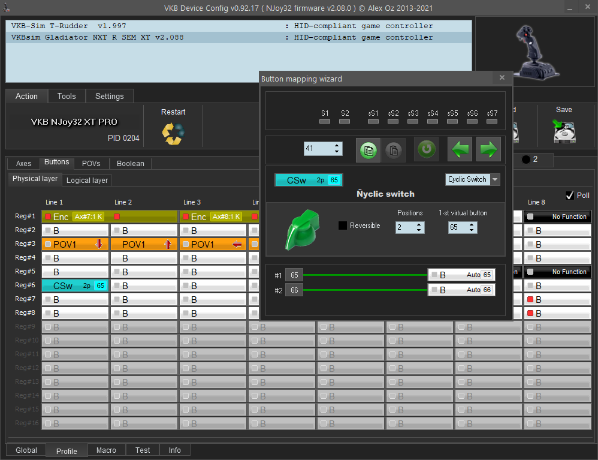
Task: Go to previous button with left arrow
Action: click(460, 149)
